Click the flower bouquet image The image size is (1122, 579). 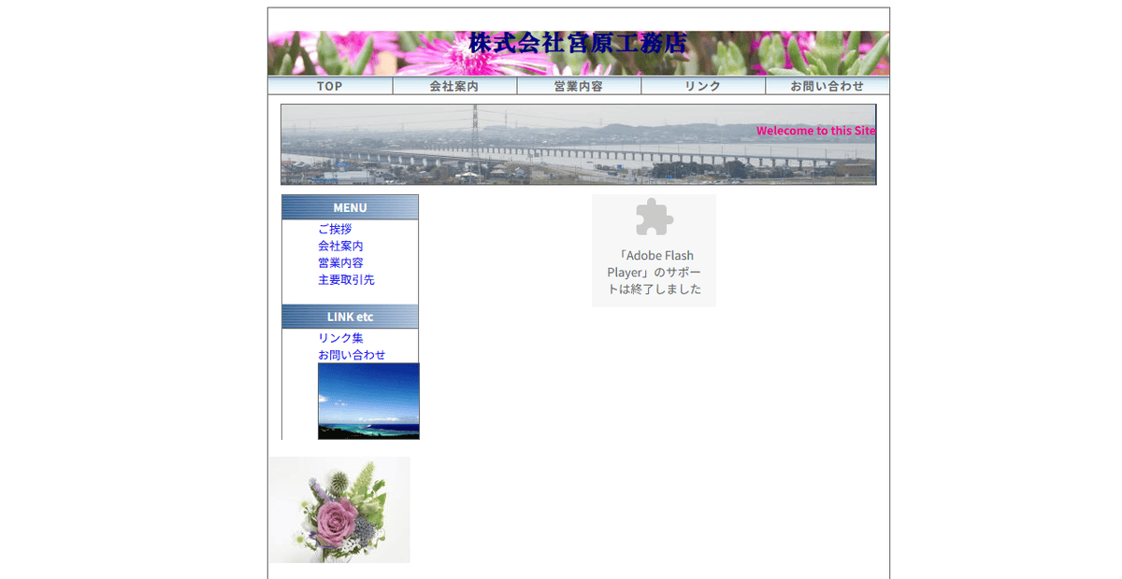pos(338,509)
